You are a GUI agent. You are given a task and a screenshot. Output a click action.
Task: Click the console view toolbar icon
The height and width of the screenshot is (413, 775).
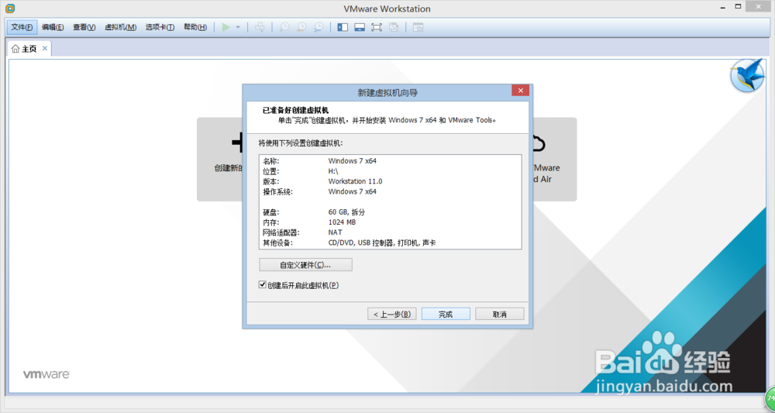coord(418,27)
